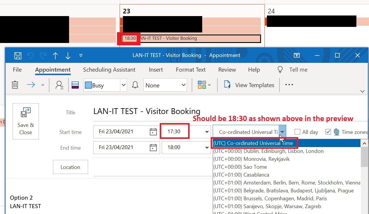Go to the next item with down arrow
This screenshot has height=214, width=369.
tap(68, 56)
